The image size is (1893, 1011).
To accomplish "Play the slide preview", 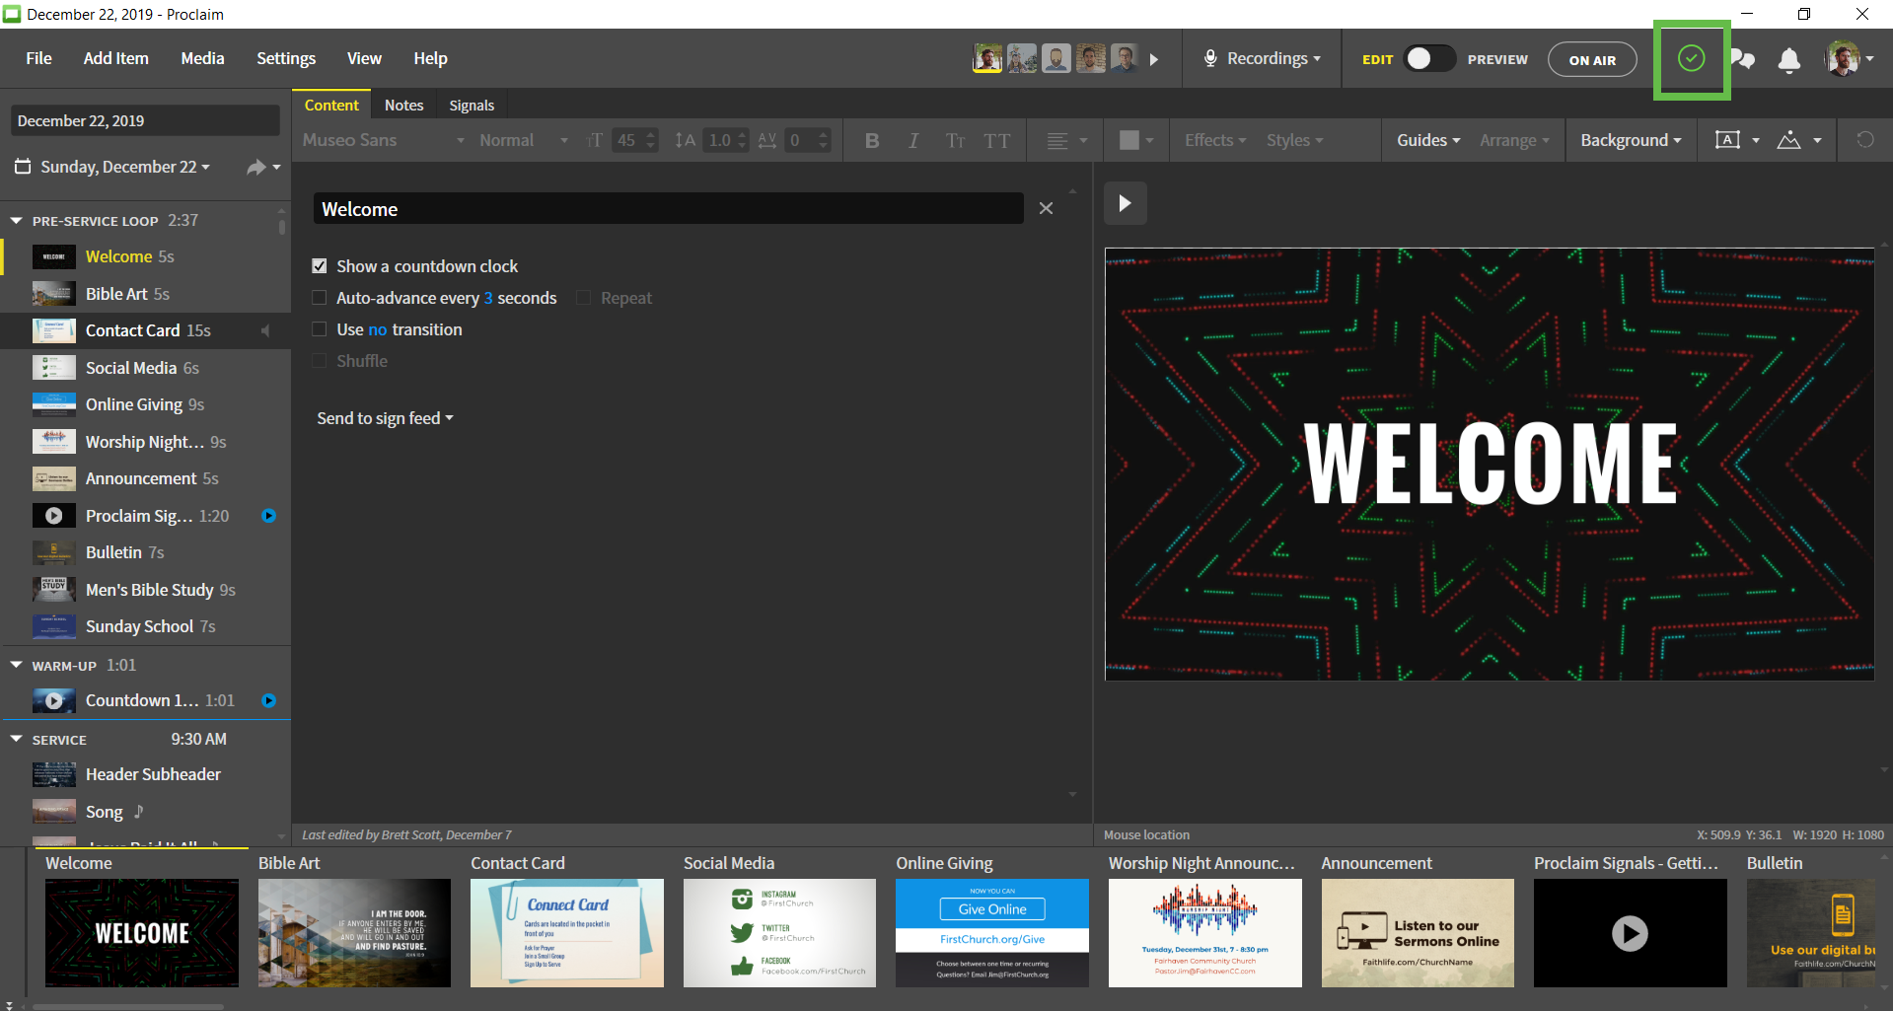I will [1125, 203].
